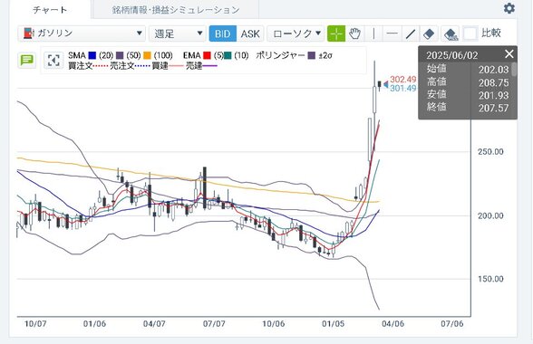
Task: Click the 01/05 date axis label
Action: coord(334,324)
